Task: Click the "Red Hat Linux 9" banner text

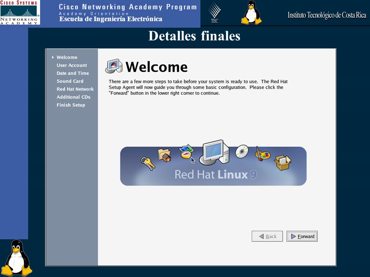Action: 216,175
